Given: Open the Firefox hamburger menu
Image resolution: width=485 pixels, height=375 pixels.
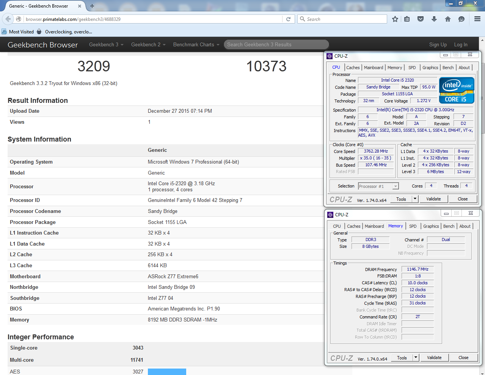Looking at the screenshot, I should 477,19.
